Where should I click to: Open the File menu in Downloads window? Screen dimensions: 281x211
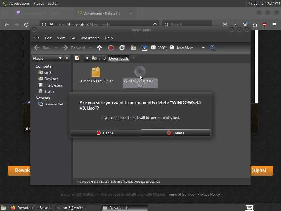click(x=36, y=38)
